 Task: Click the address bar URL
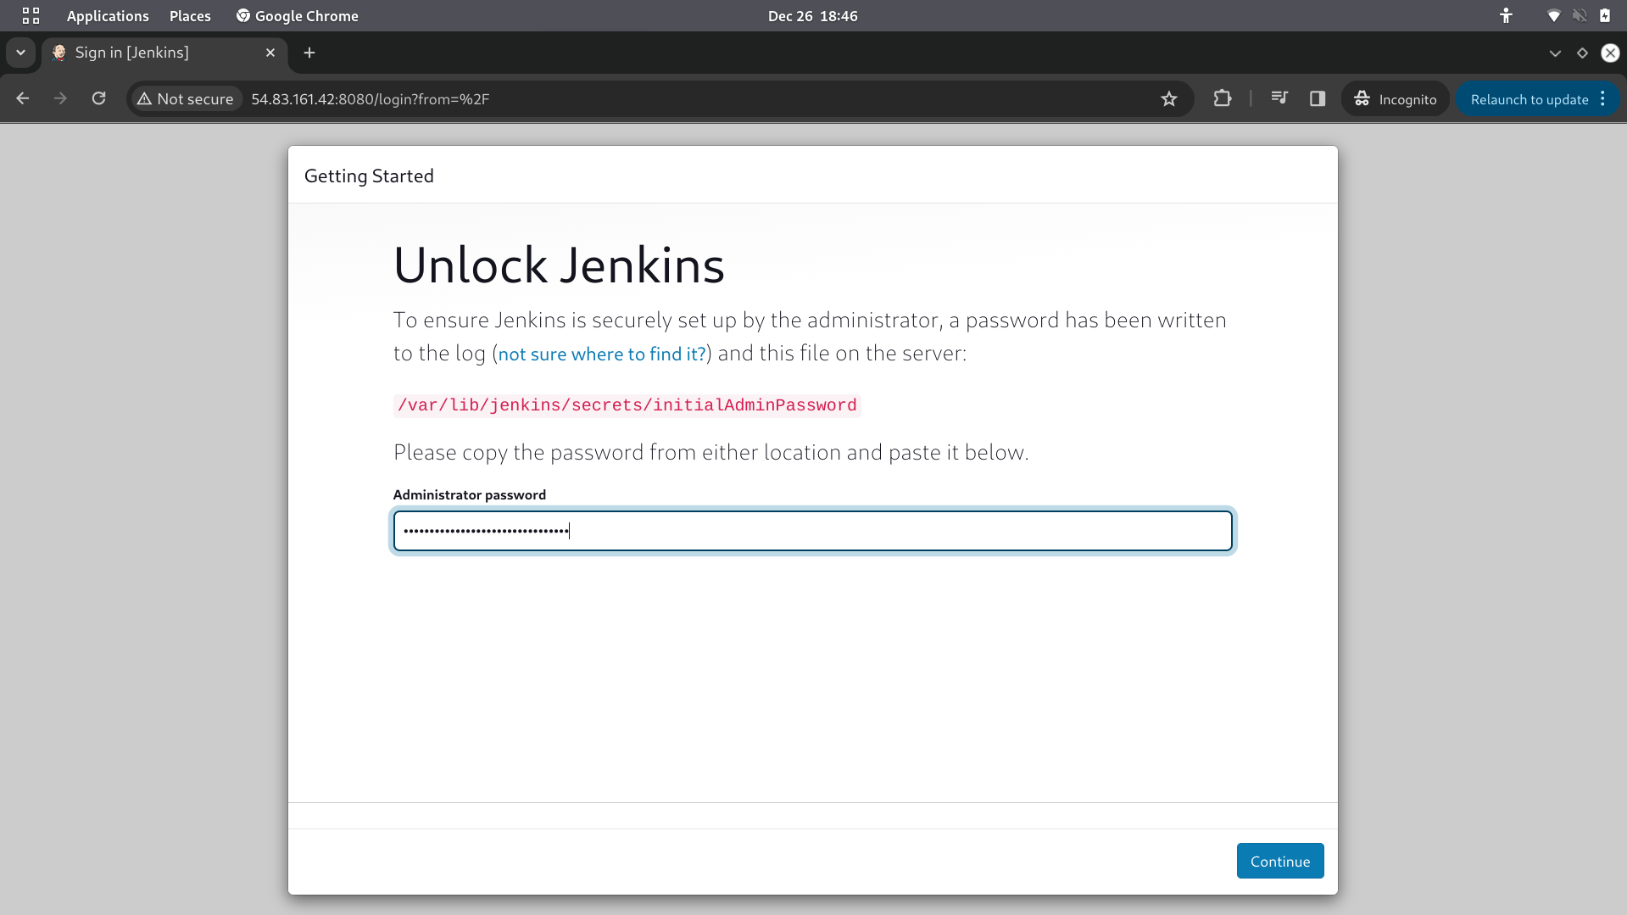371,99
